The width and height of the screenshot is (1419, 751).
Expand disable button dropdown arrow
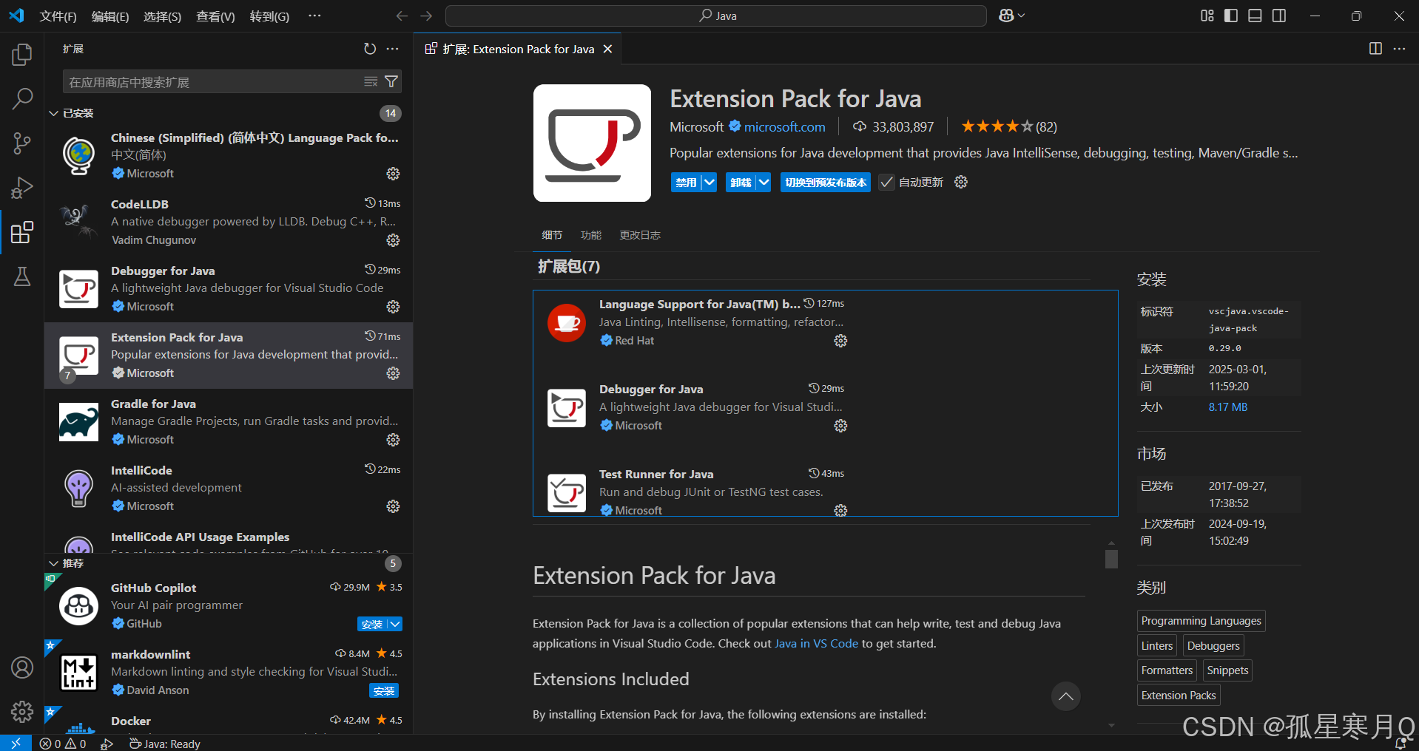(x=709, y=183)
